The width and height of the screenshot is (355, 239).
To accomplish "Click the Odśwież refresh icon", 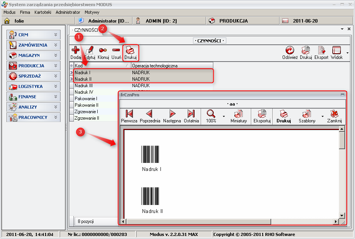I will click(x=290, y=50).
